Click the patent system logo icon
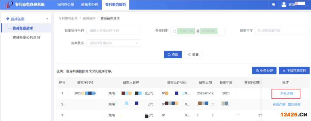311x121 pixels. click(x=7, y=4)
